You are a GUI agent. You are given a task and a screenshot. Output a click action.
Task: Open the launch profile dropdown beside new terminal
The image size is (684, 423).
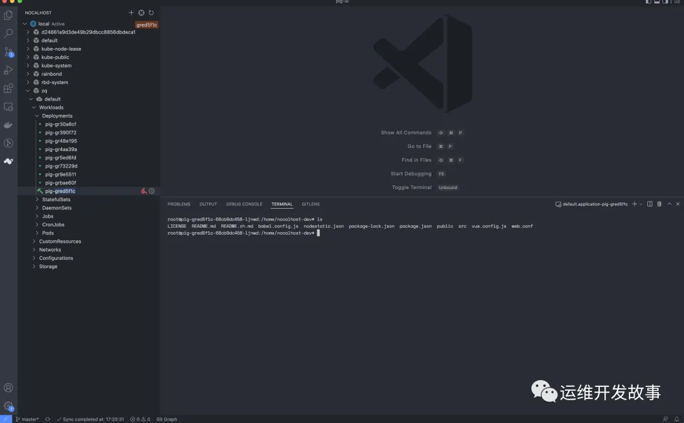coord(641,204)
